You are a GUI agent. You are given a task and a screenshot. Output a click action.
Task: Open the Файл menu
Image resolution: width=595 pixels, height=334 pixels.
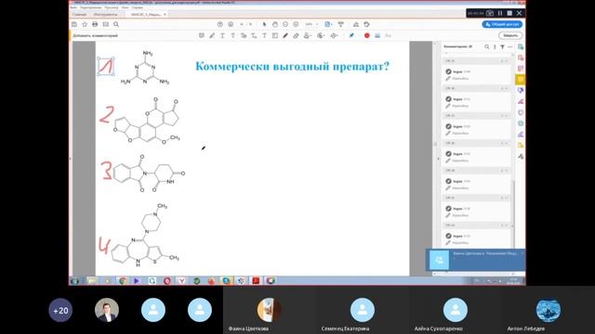(x=74, y=7)
